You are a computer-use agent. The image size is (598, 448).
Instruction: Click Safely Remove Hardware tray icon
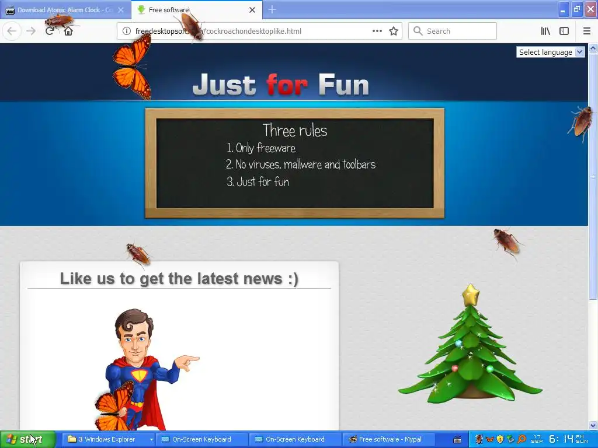pyautogui.click(x=510, y=439)
